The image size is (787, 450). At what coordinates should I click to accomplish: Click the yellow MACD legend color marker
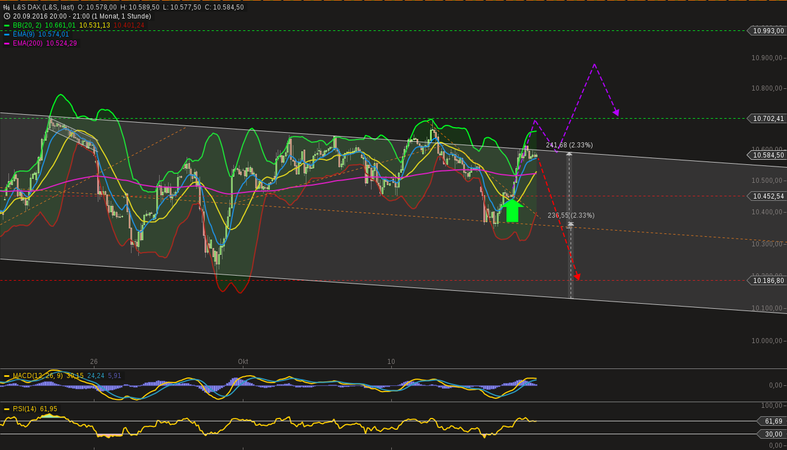pos(7,376)
